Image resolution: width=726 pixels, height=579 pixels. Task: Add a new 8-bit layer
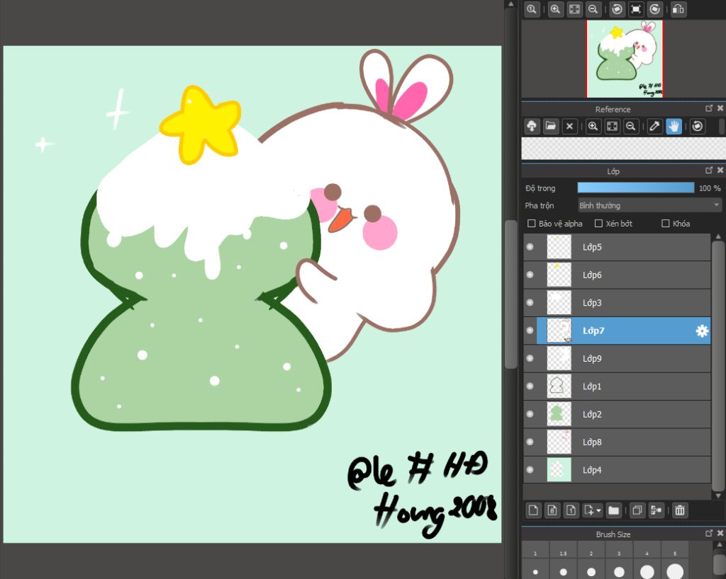(x=552, y=510)
